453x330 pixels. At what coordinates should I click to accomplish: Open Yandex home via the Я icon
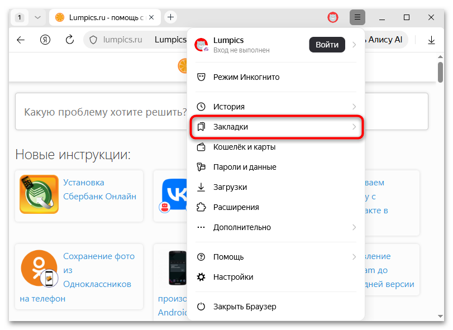click(x=45, y=40)
